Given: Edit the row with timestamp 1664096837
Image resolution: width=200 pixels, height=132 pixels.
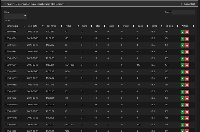Looking at the screenshot, I should coord(182,78).
